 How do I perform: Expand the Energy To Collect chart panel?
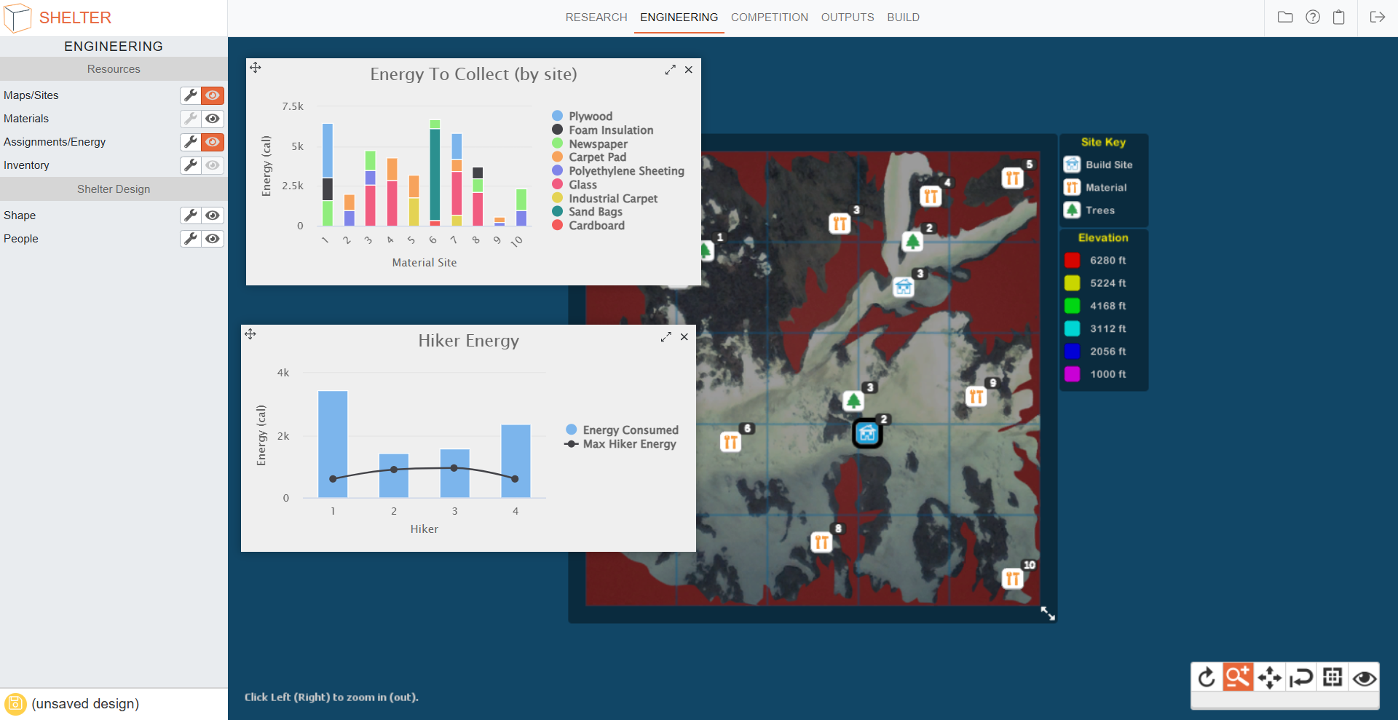[x=670, y=70]
